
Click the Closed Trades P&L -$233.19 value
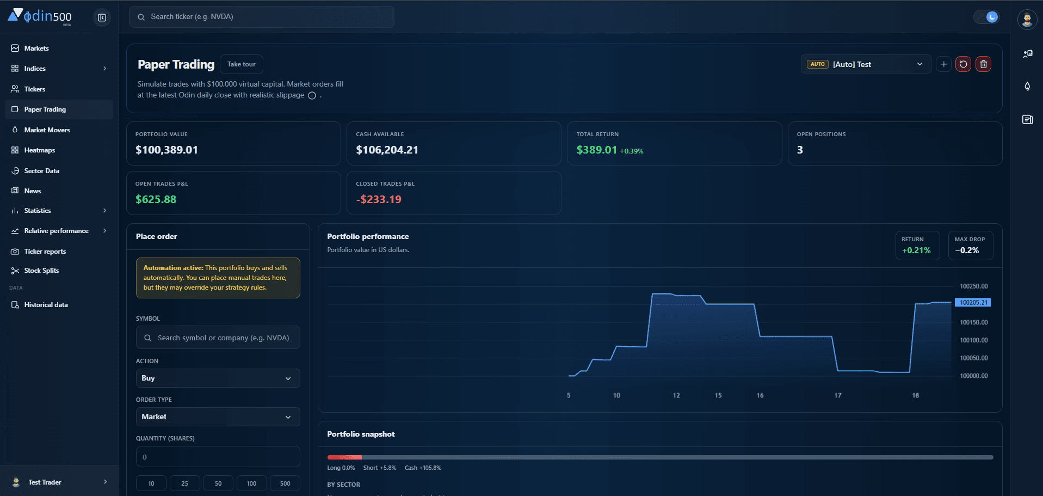coord(379,200)
